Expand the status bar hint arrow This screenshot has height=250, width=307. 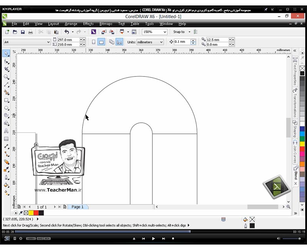tap(188, 225)
